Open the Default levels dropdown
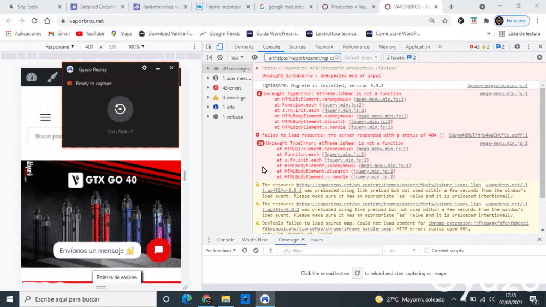This screenshot has width=546, height=307. pos(361,57)
